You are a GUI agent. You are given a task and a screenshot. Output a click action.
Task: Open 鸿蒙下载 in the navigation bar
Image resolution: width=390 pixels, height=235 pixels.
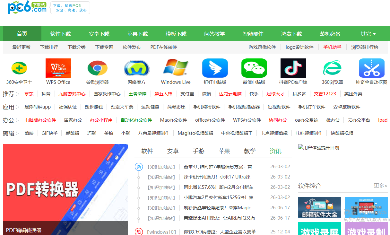tap(292, 34)
